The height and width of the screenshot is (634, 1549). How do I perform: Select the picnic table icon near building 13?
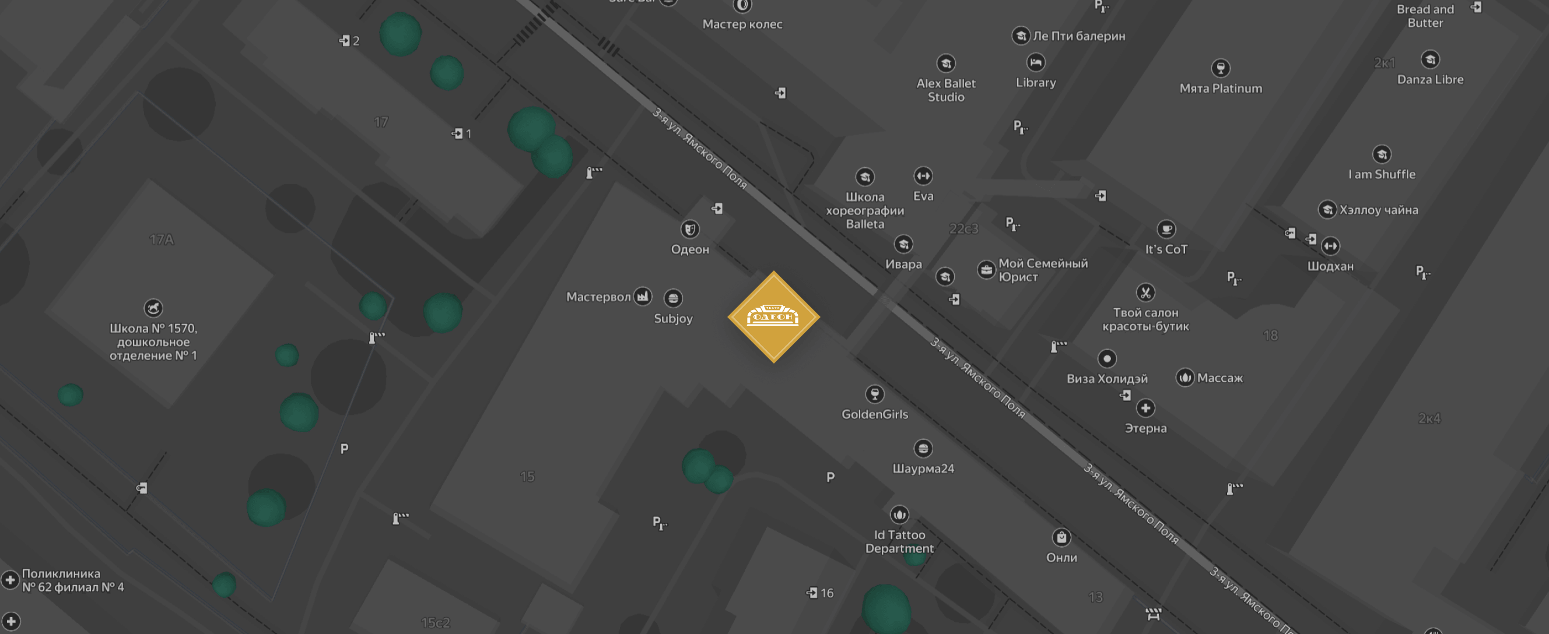1153,614
